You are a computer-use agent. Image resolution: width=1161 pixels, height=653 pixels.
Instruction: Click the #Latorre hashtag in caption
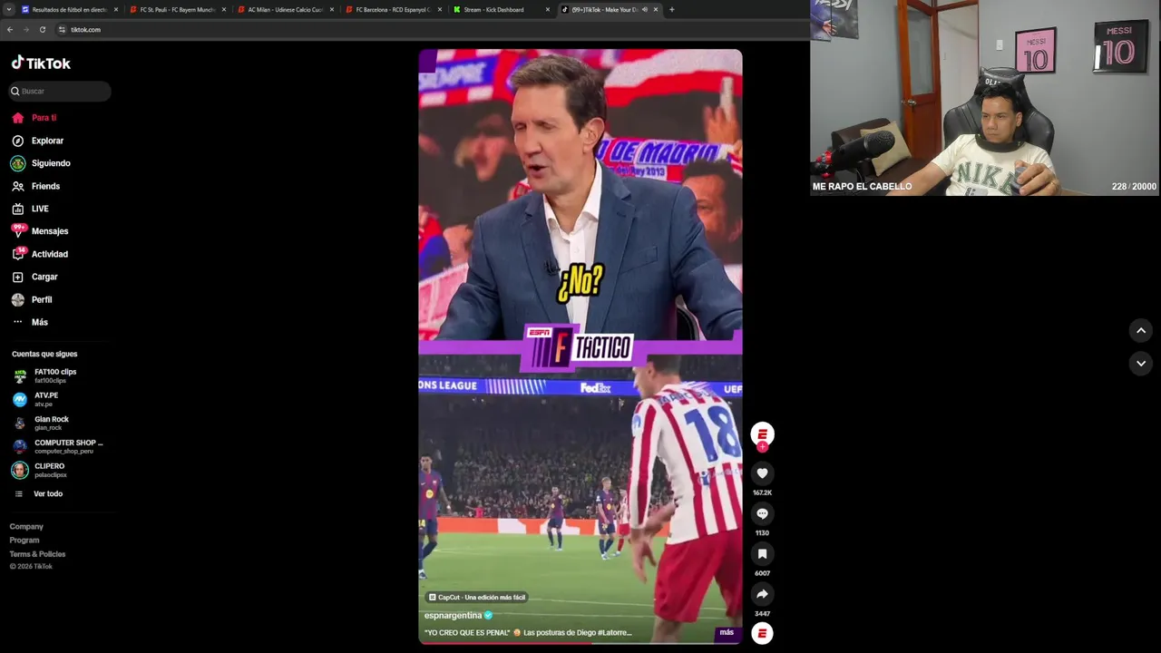[x=614, y=632]
